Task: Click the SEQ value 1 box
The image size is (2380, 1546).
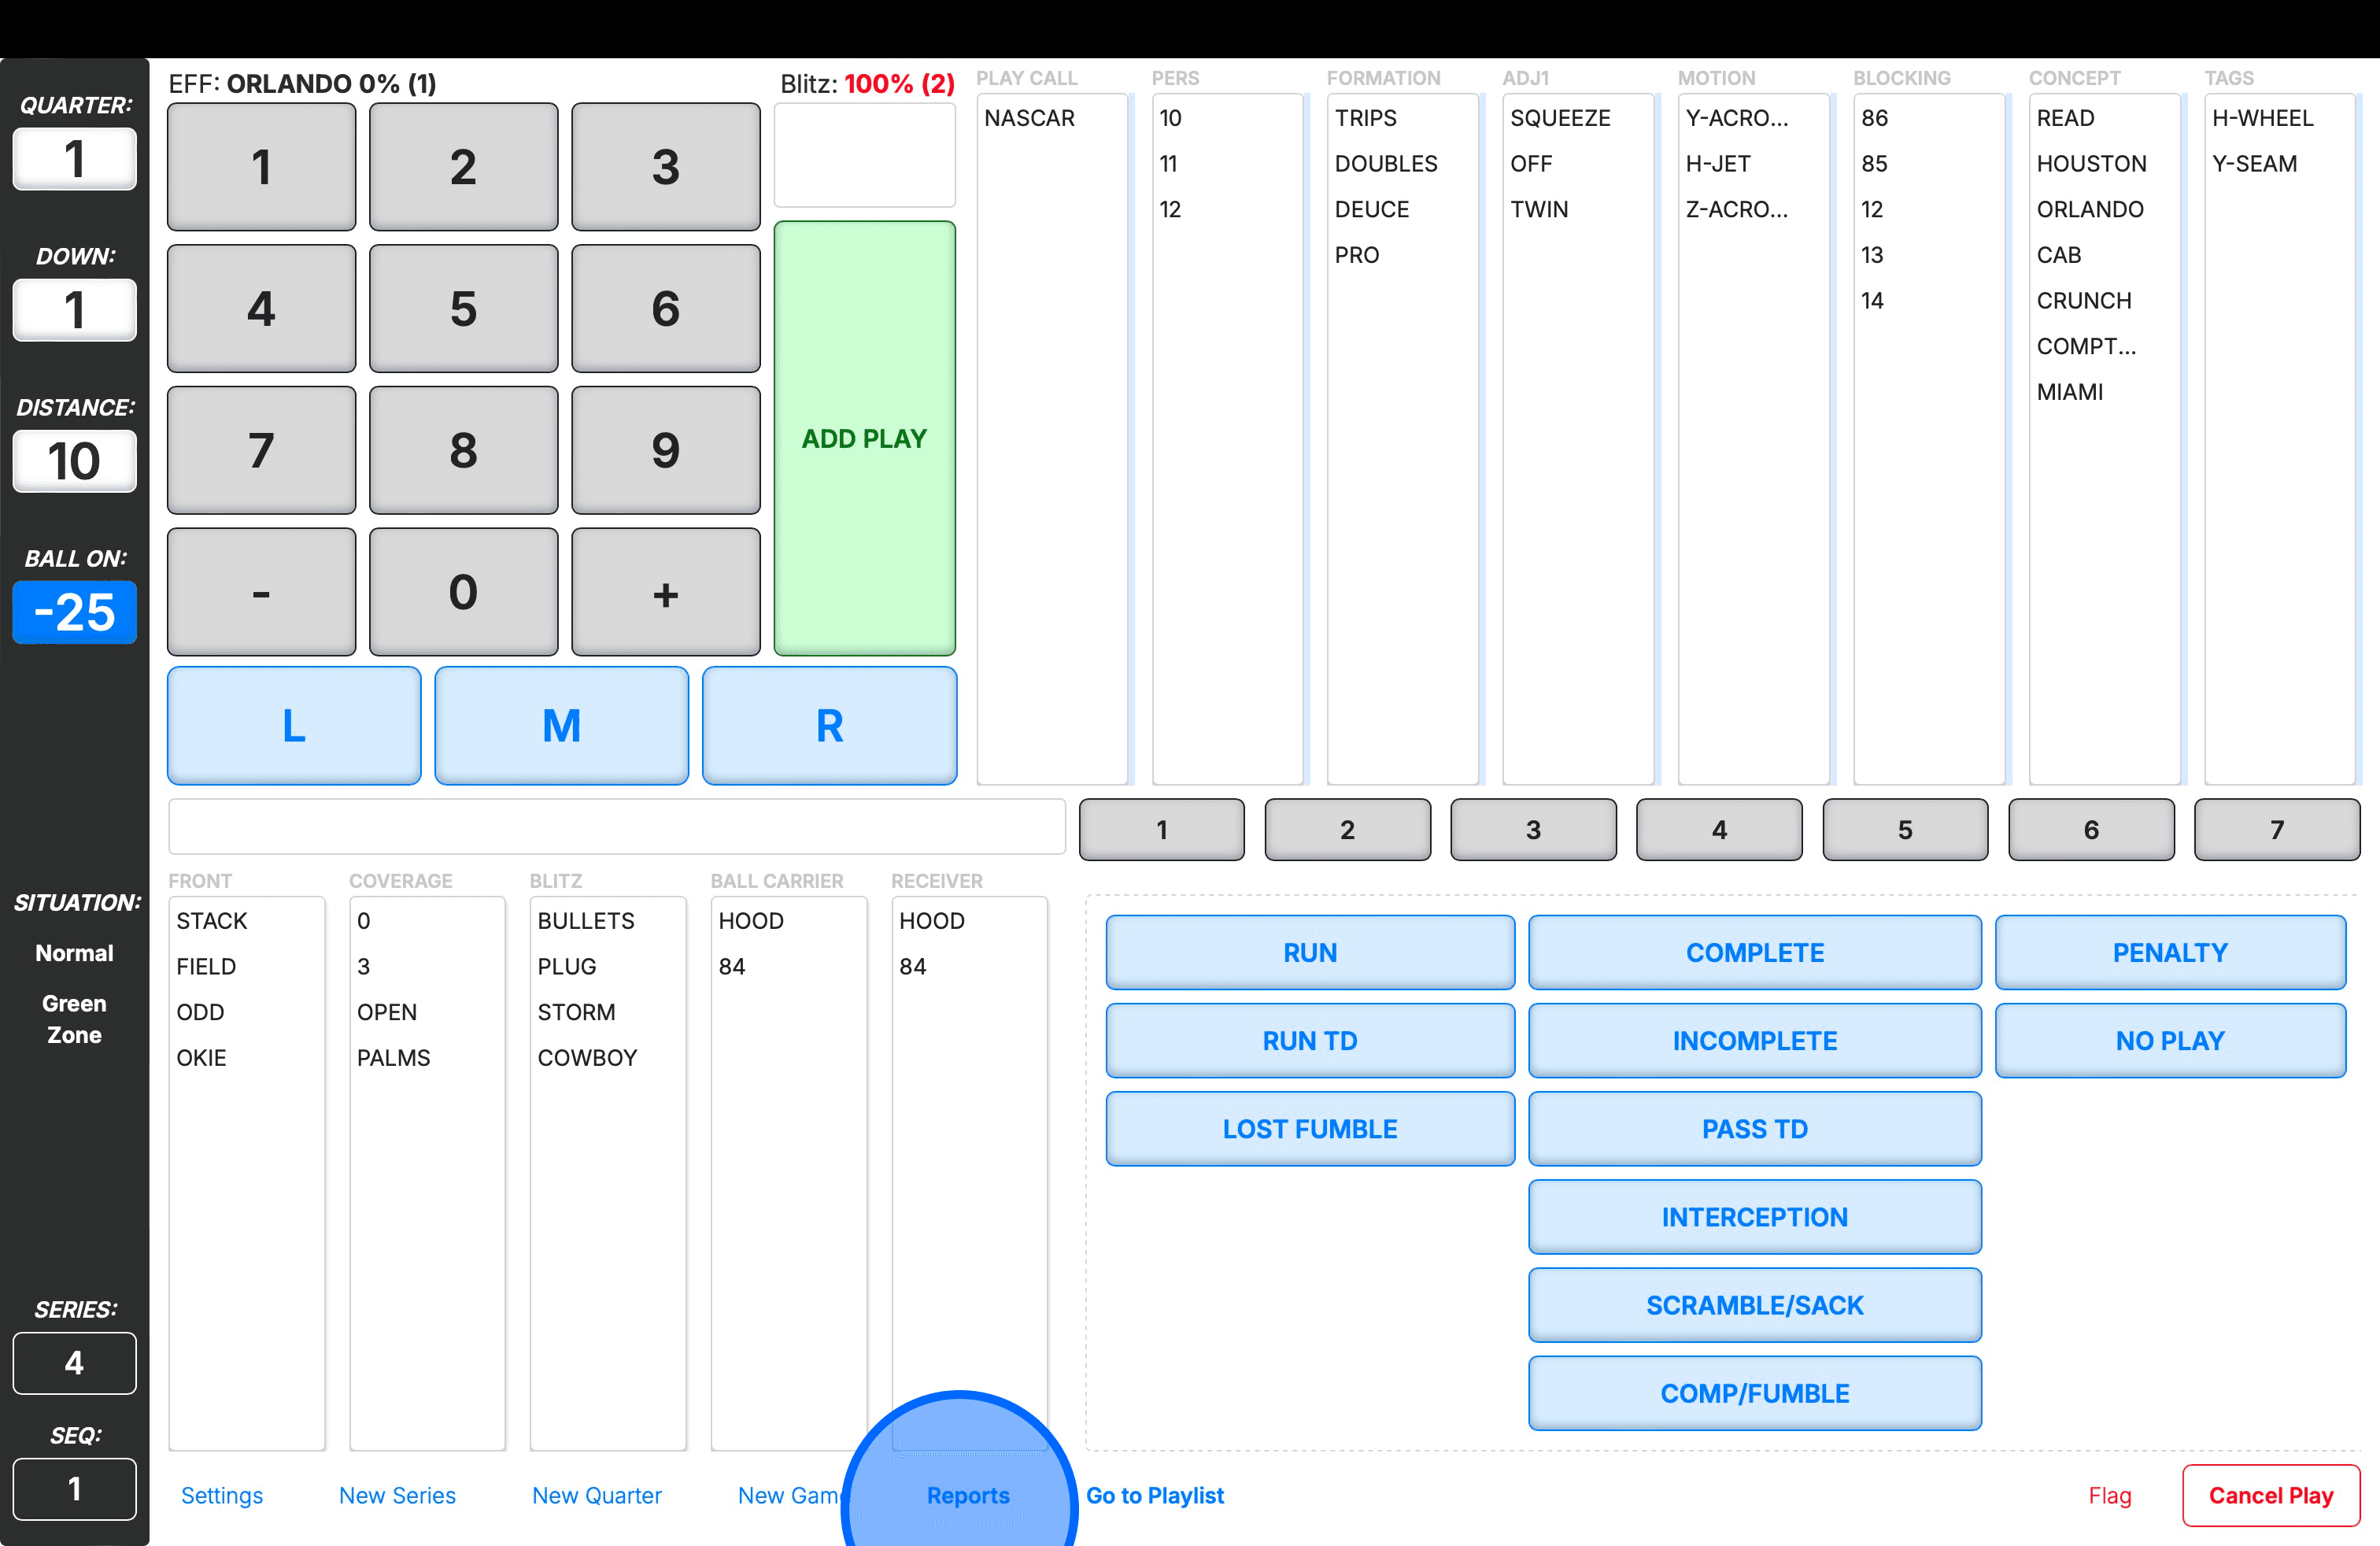Action: click(x=75, y=1489)
